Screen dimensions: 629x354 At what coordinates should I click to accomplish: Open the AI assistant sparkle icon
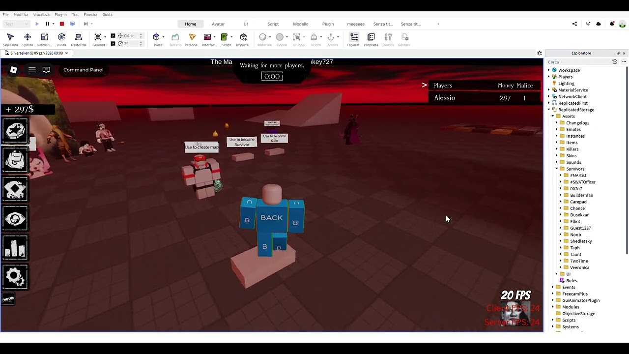click(x=588, y=24)
